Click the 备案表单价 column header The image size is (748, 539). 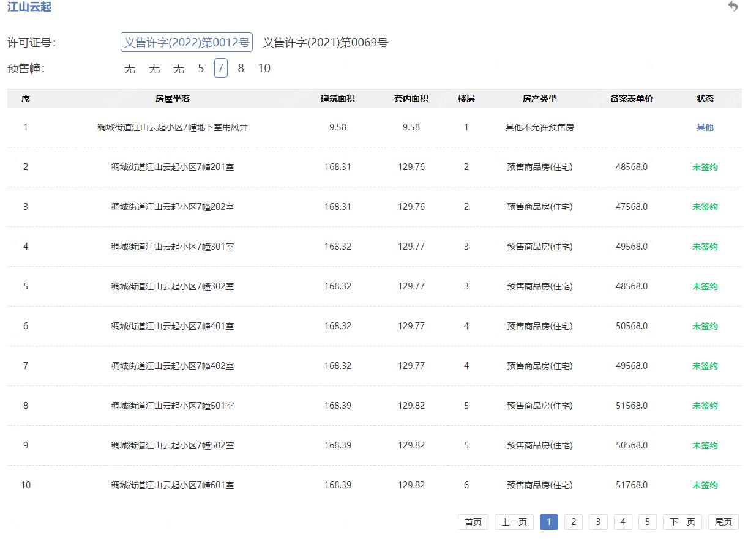632,99
